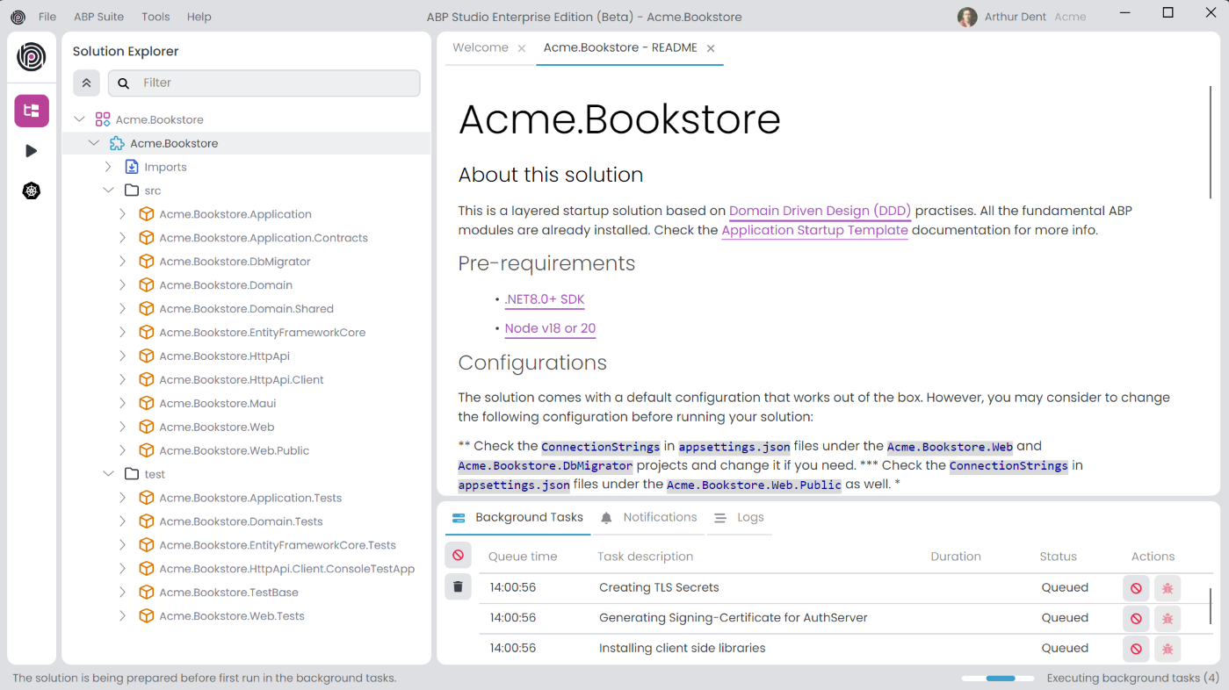Open the Kubernetes sidebar icon

pos(32,191)
